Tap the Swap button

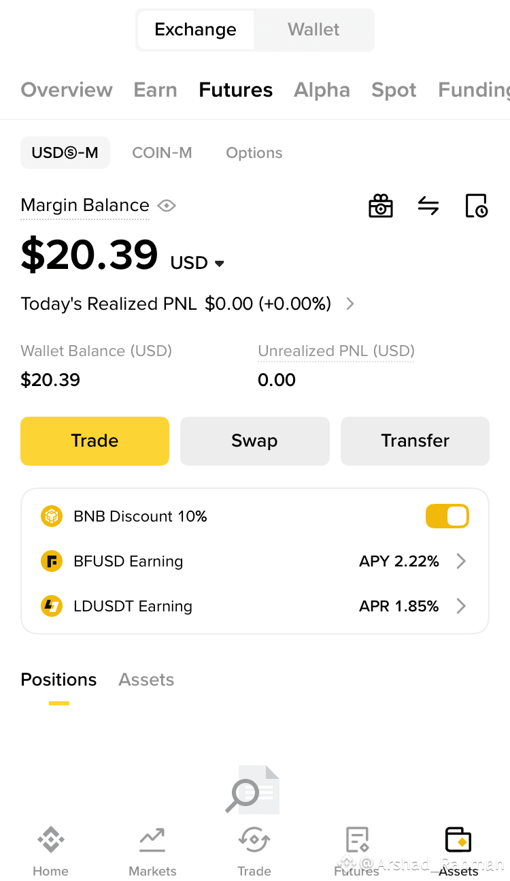coord(254,441)
